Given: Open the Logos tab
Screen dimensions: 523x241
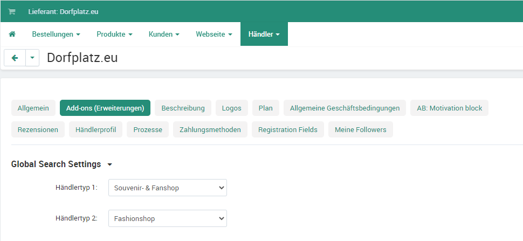Looking at the screenshot, I should [x=231, y=108].
